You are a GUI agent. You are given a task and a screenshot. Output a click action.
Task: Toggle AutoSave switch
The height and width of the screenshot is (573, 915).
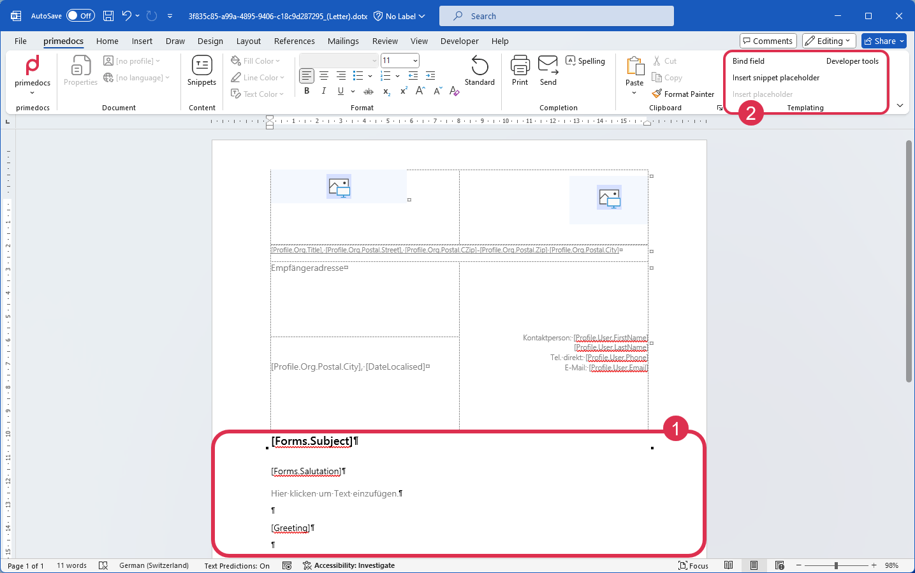(x=80, y=16)
